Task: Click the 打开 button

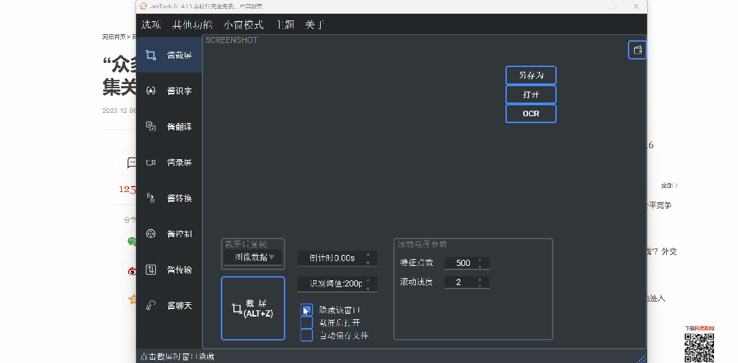Action: coord(531,94)
